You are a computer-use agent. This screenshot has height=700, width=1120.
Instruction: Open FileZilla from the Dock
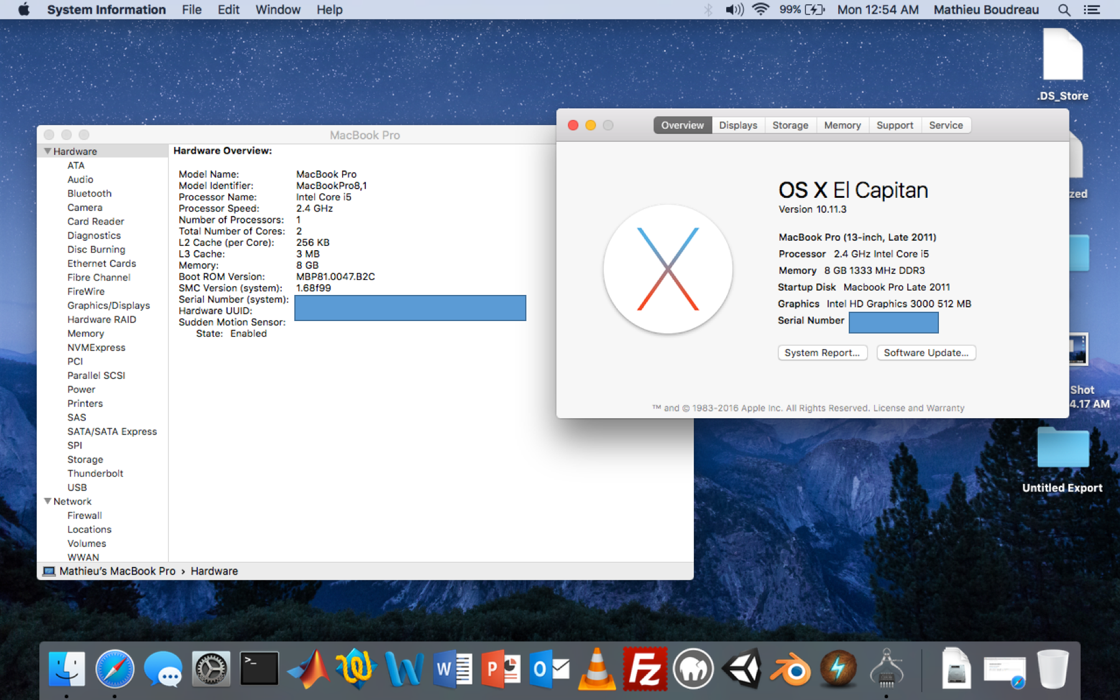(x=645, y=669)
